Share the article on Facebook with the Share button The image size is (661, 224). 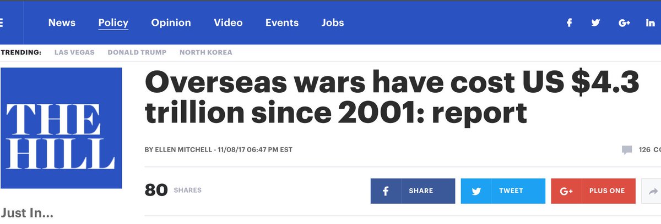click(x=413, y=191)
